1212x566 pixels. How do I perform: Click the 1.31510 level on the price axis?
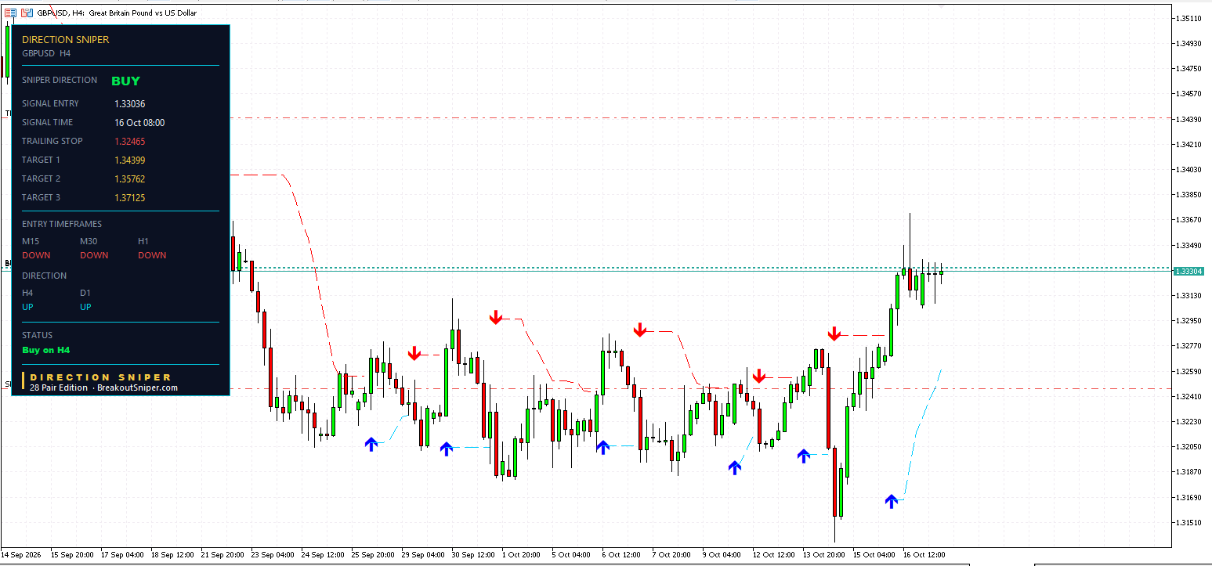click(x=1189, y=522)
